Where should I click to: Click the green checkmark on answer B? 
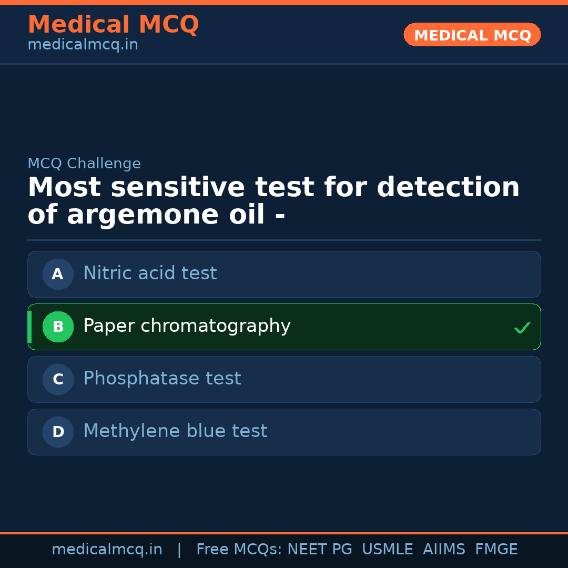[522, 327]
